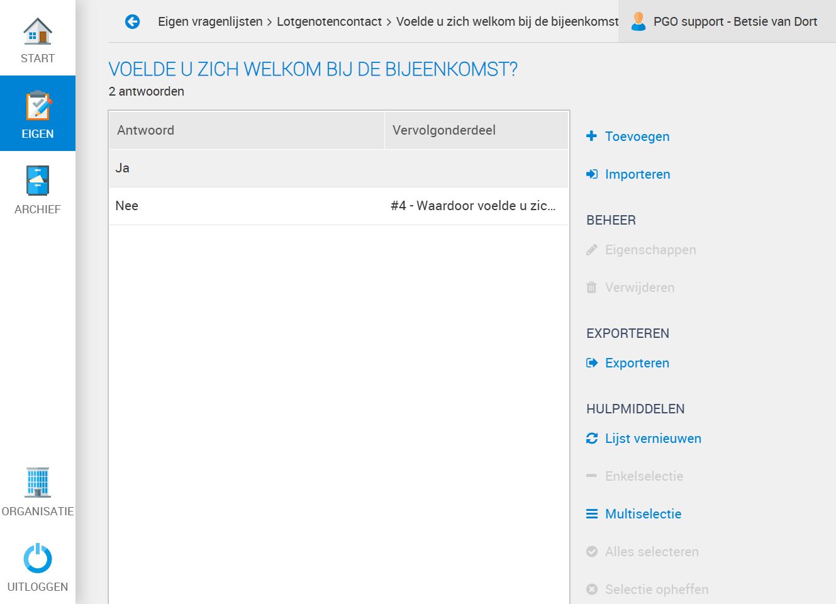Click the pencil icon beside Eigenschappen
The image size is (836, 604).
[592, 250]
